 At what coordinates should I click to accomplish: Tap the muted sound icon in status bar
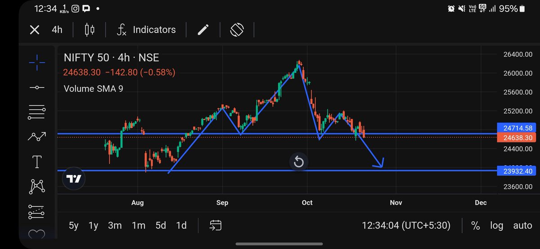[462, 9]
